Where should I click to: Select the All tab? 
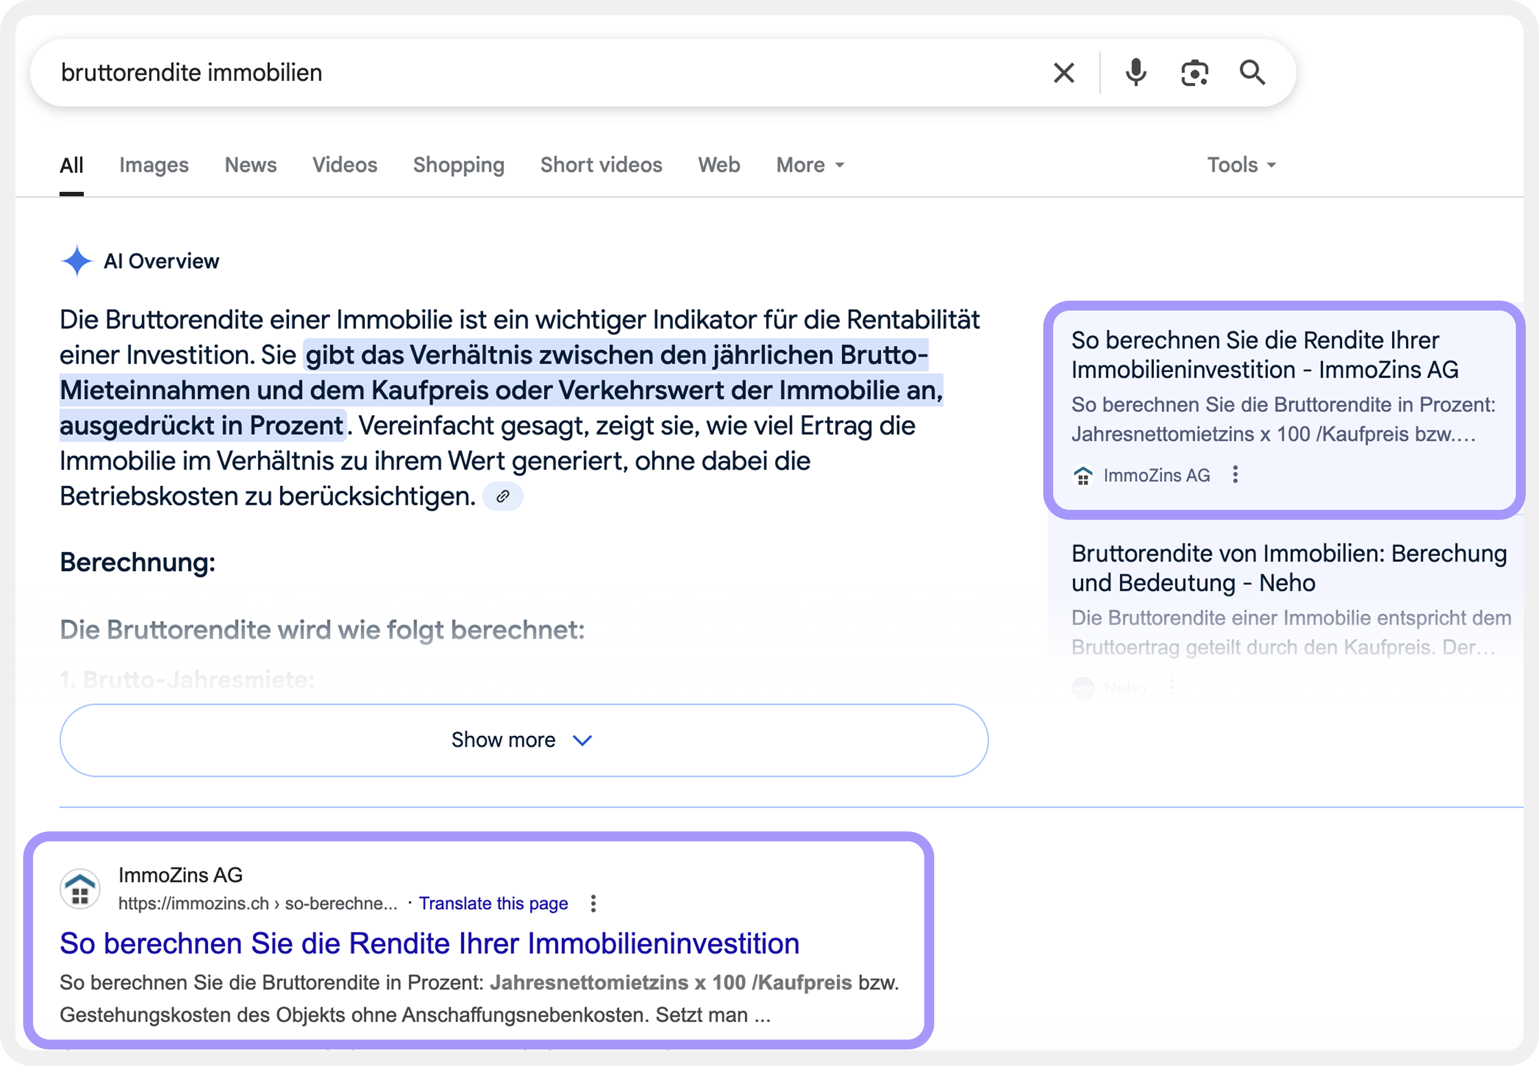click(x=72, y=165)
